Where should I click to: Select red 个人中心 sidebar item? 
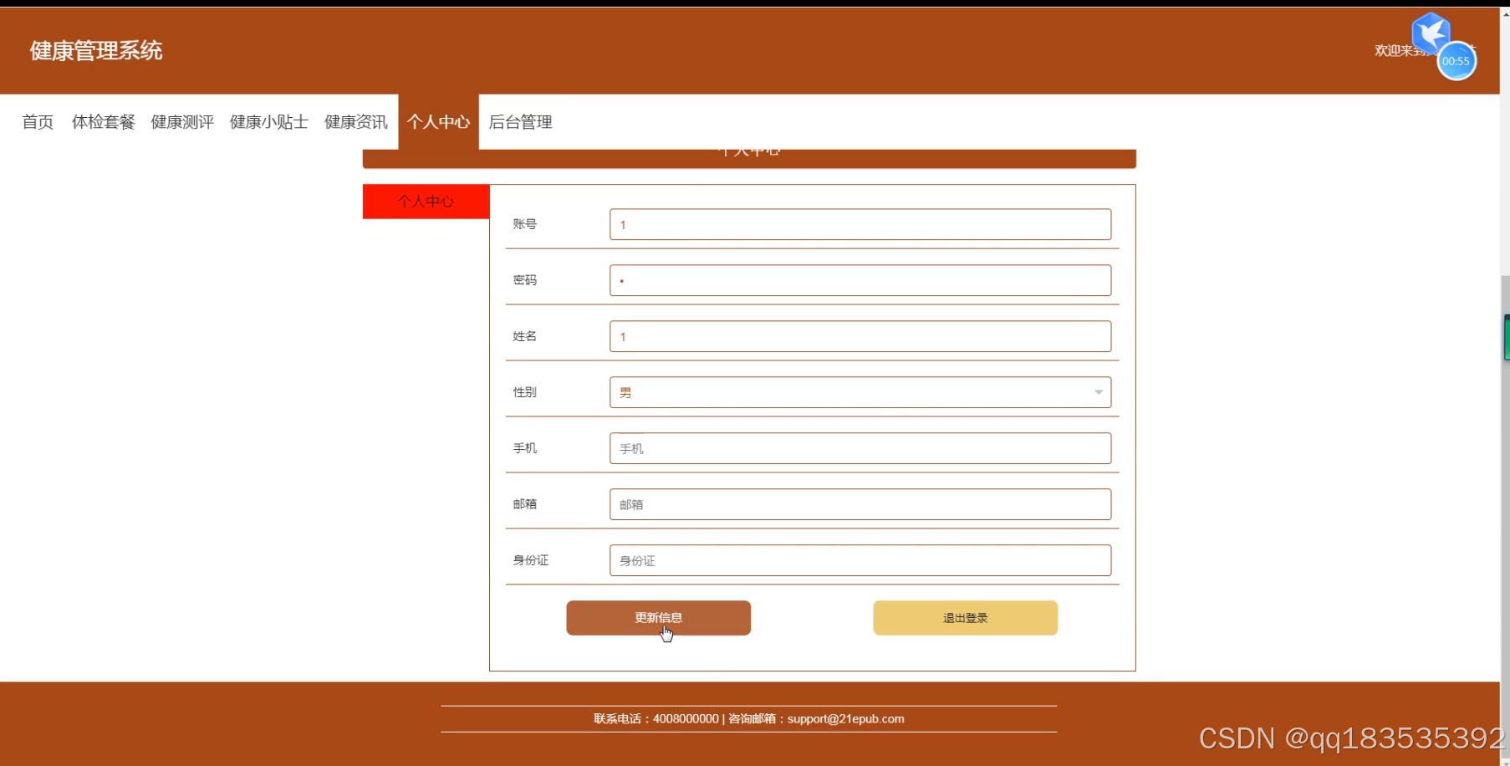(x=426, y=202)
